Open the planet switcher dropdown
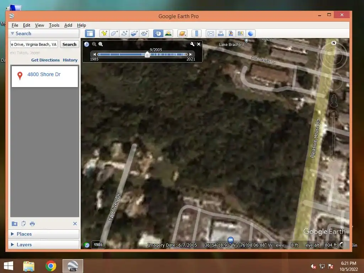The width and height of the screenshot is (364, 273). click(x=182, y=33)
